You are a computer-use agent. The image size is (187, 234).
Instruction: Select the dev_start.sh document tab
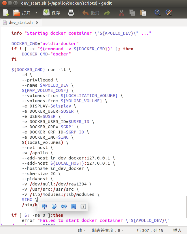(x=21, y=23)
